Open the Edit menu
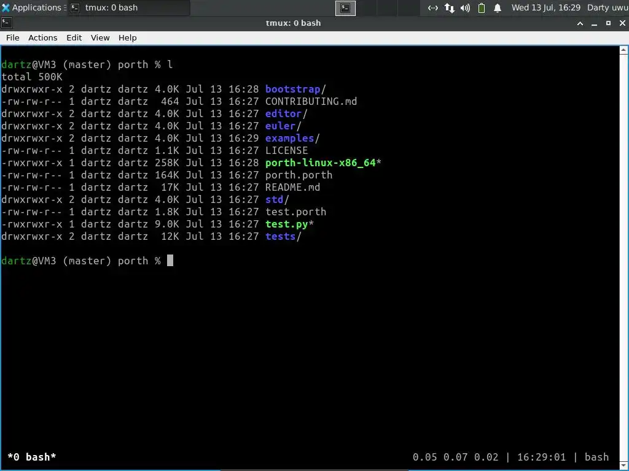The image size is (629, 471). tap(74, 37)
